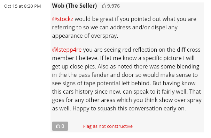Open Wob (The Seller) profile name

75,6
